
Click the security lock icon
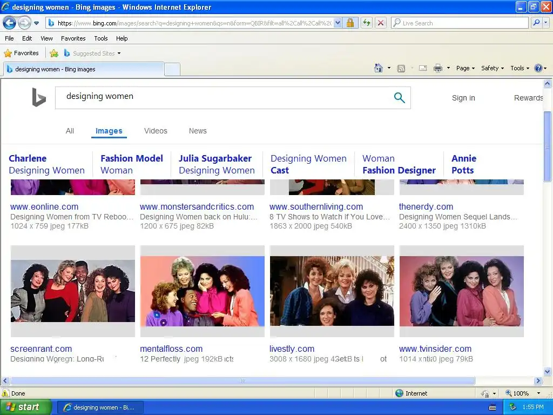(350, 23)
